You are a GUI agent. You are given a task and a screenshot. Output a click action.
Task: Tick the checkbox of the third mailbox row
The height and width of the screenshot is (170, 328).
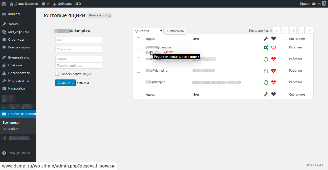[138, 71]
